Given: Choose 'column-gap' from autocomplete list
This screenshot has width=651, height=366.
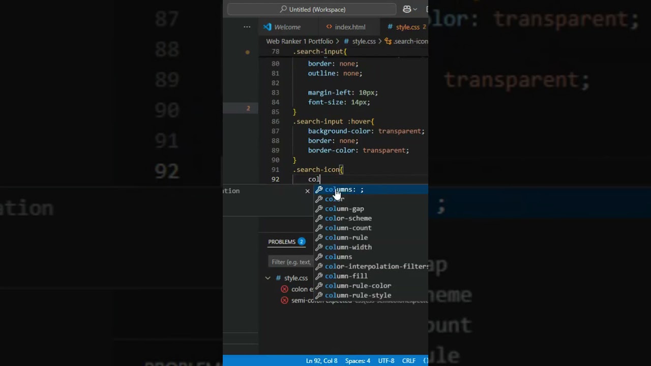Looking at the screenshot, I should tap(371, 209).
